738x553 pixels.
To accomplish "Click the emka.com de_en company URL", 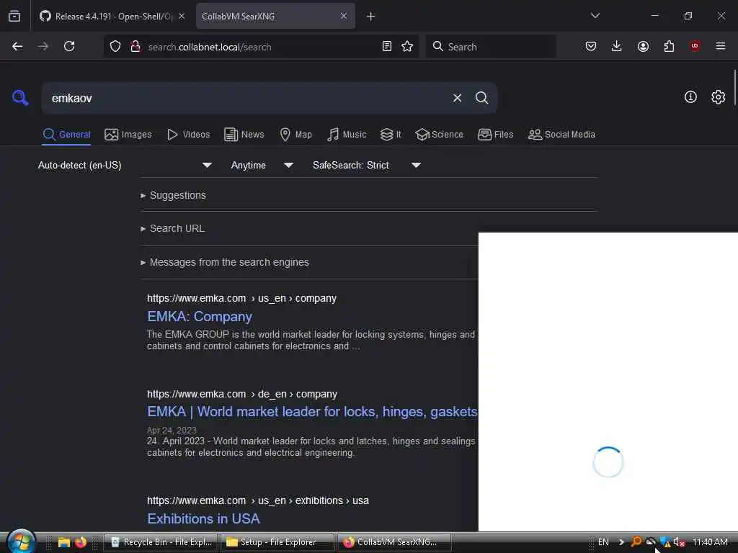I will click(242, 394).
